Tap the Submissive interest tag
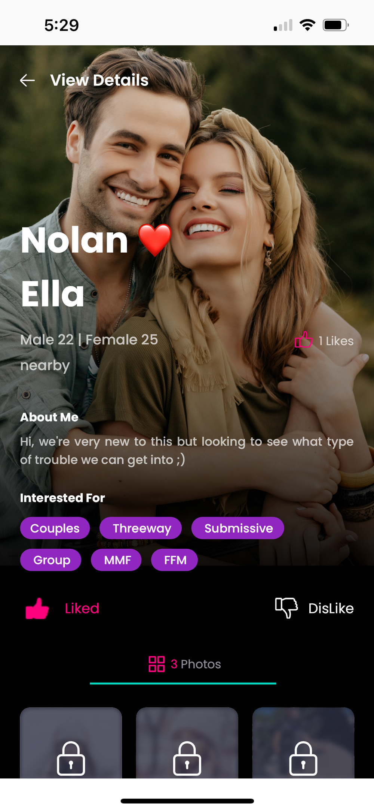 coord(238,528)
